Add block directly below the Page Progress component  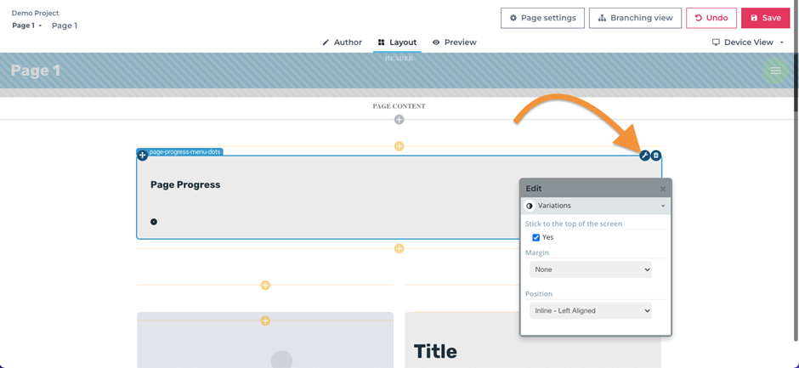point(399,248)
